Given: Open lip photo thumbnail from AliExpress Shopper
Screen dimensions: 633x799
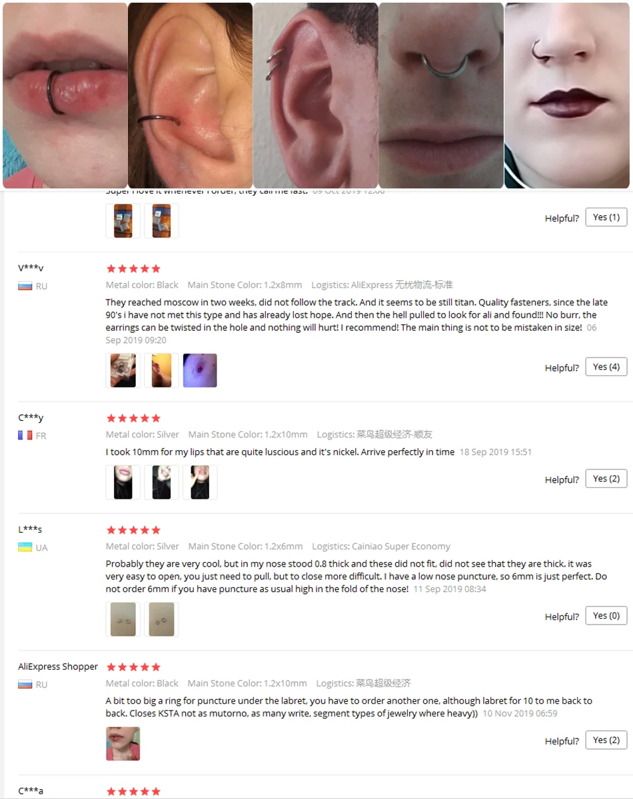Looking at the screenshot, I should (123, 744).
